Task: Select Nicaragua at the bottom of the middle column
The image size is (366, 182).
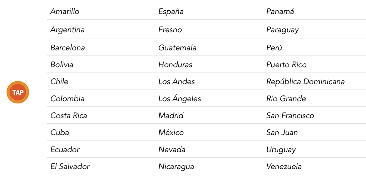Action: point(176,167)
